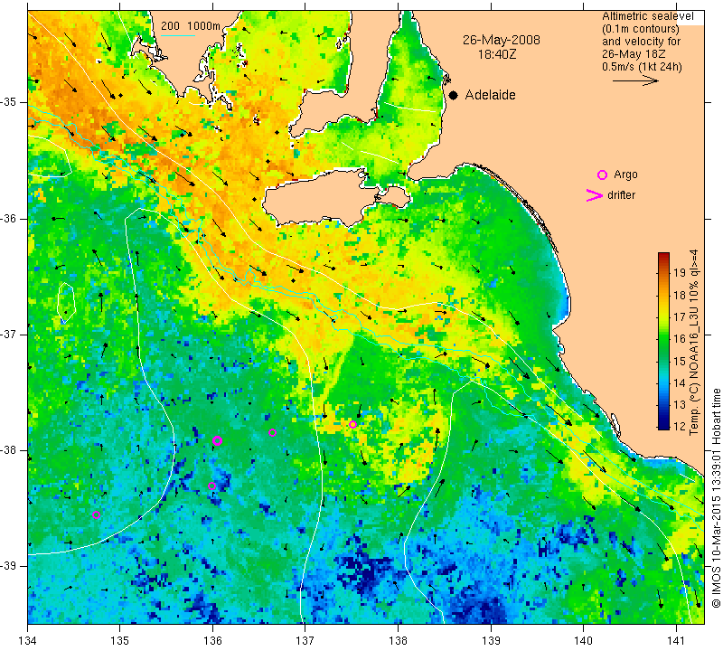This screenshot has height=651, width=723.
Task: Click the 18:40Z time label
Action: 497,54
